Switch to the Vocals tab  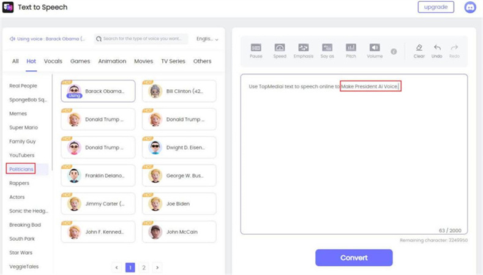point(53,61)
